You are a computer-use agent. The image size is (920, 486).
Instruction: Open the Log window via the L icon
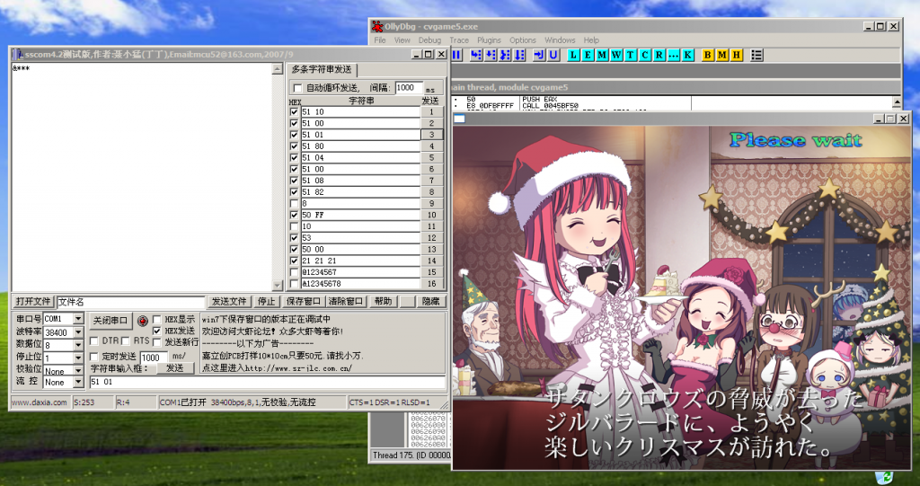click(x=573, y=55)
